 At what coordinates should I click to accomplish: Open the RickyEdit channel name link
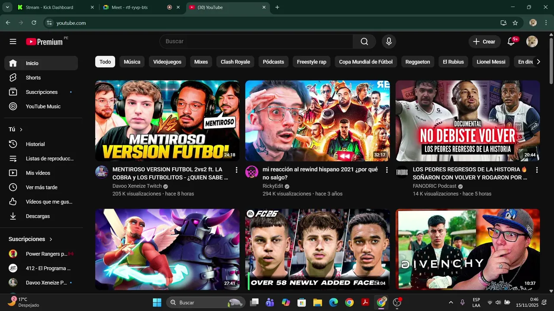[273, 186]
